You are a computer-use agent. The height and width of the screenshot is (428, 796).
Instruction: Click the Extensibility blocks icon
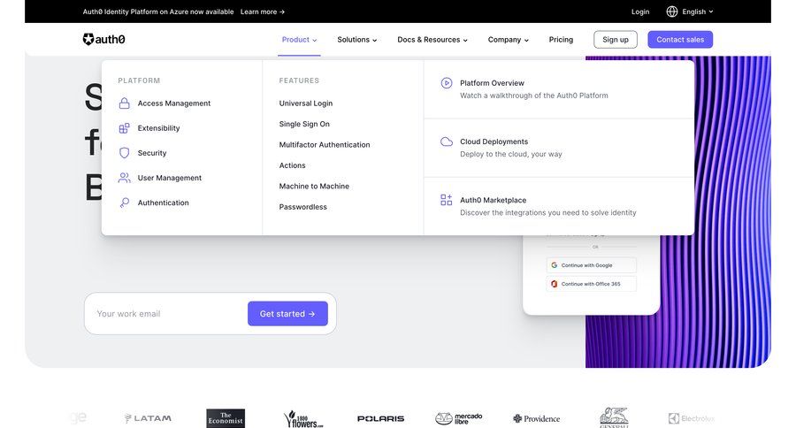coord(125,128)
